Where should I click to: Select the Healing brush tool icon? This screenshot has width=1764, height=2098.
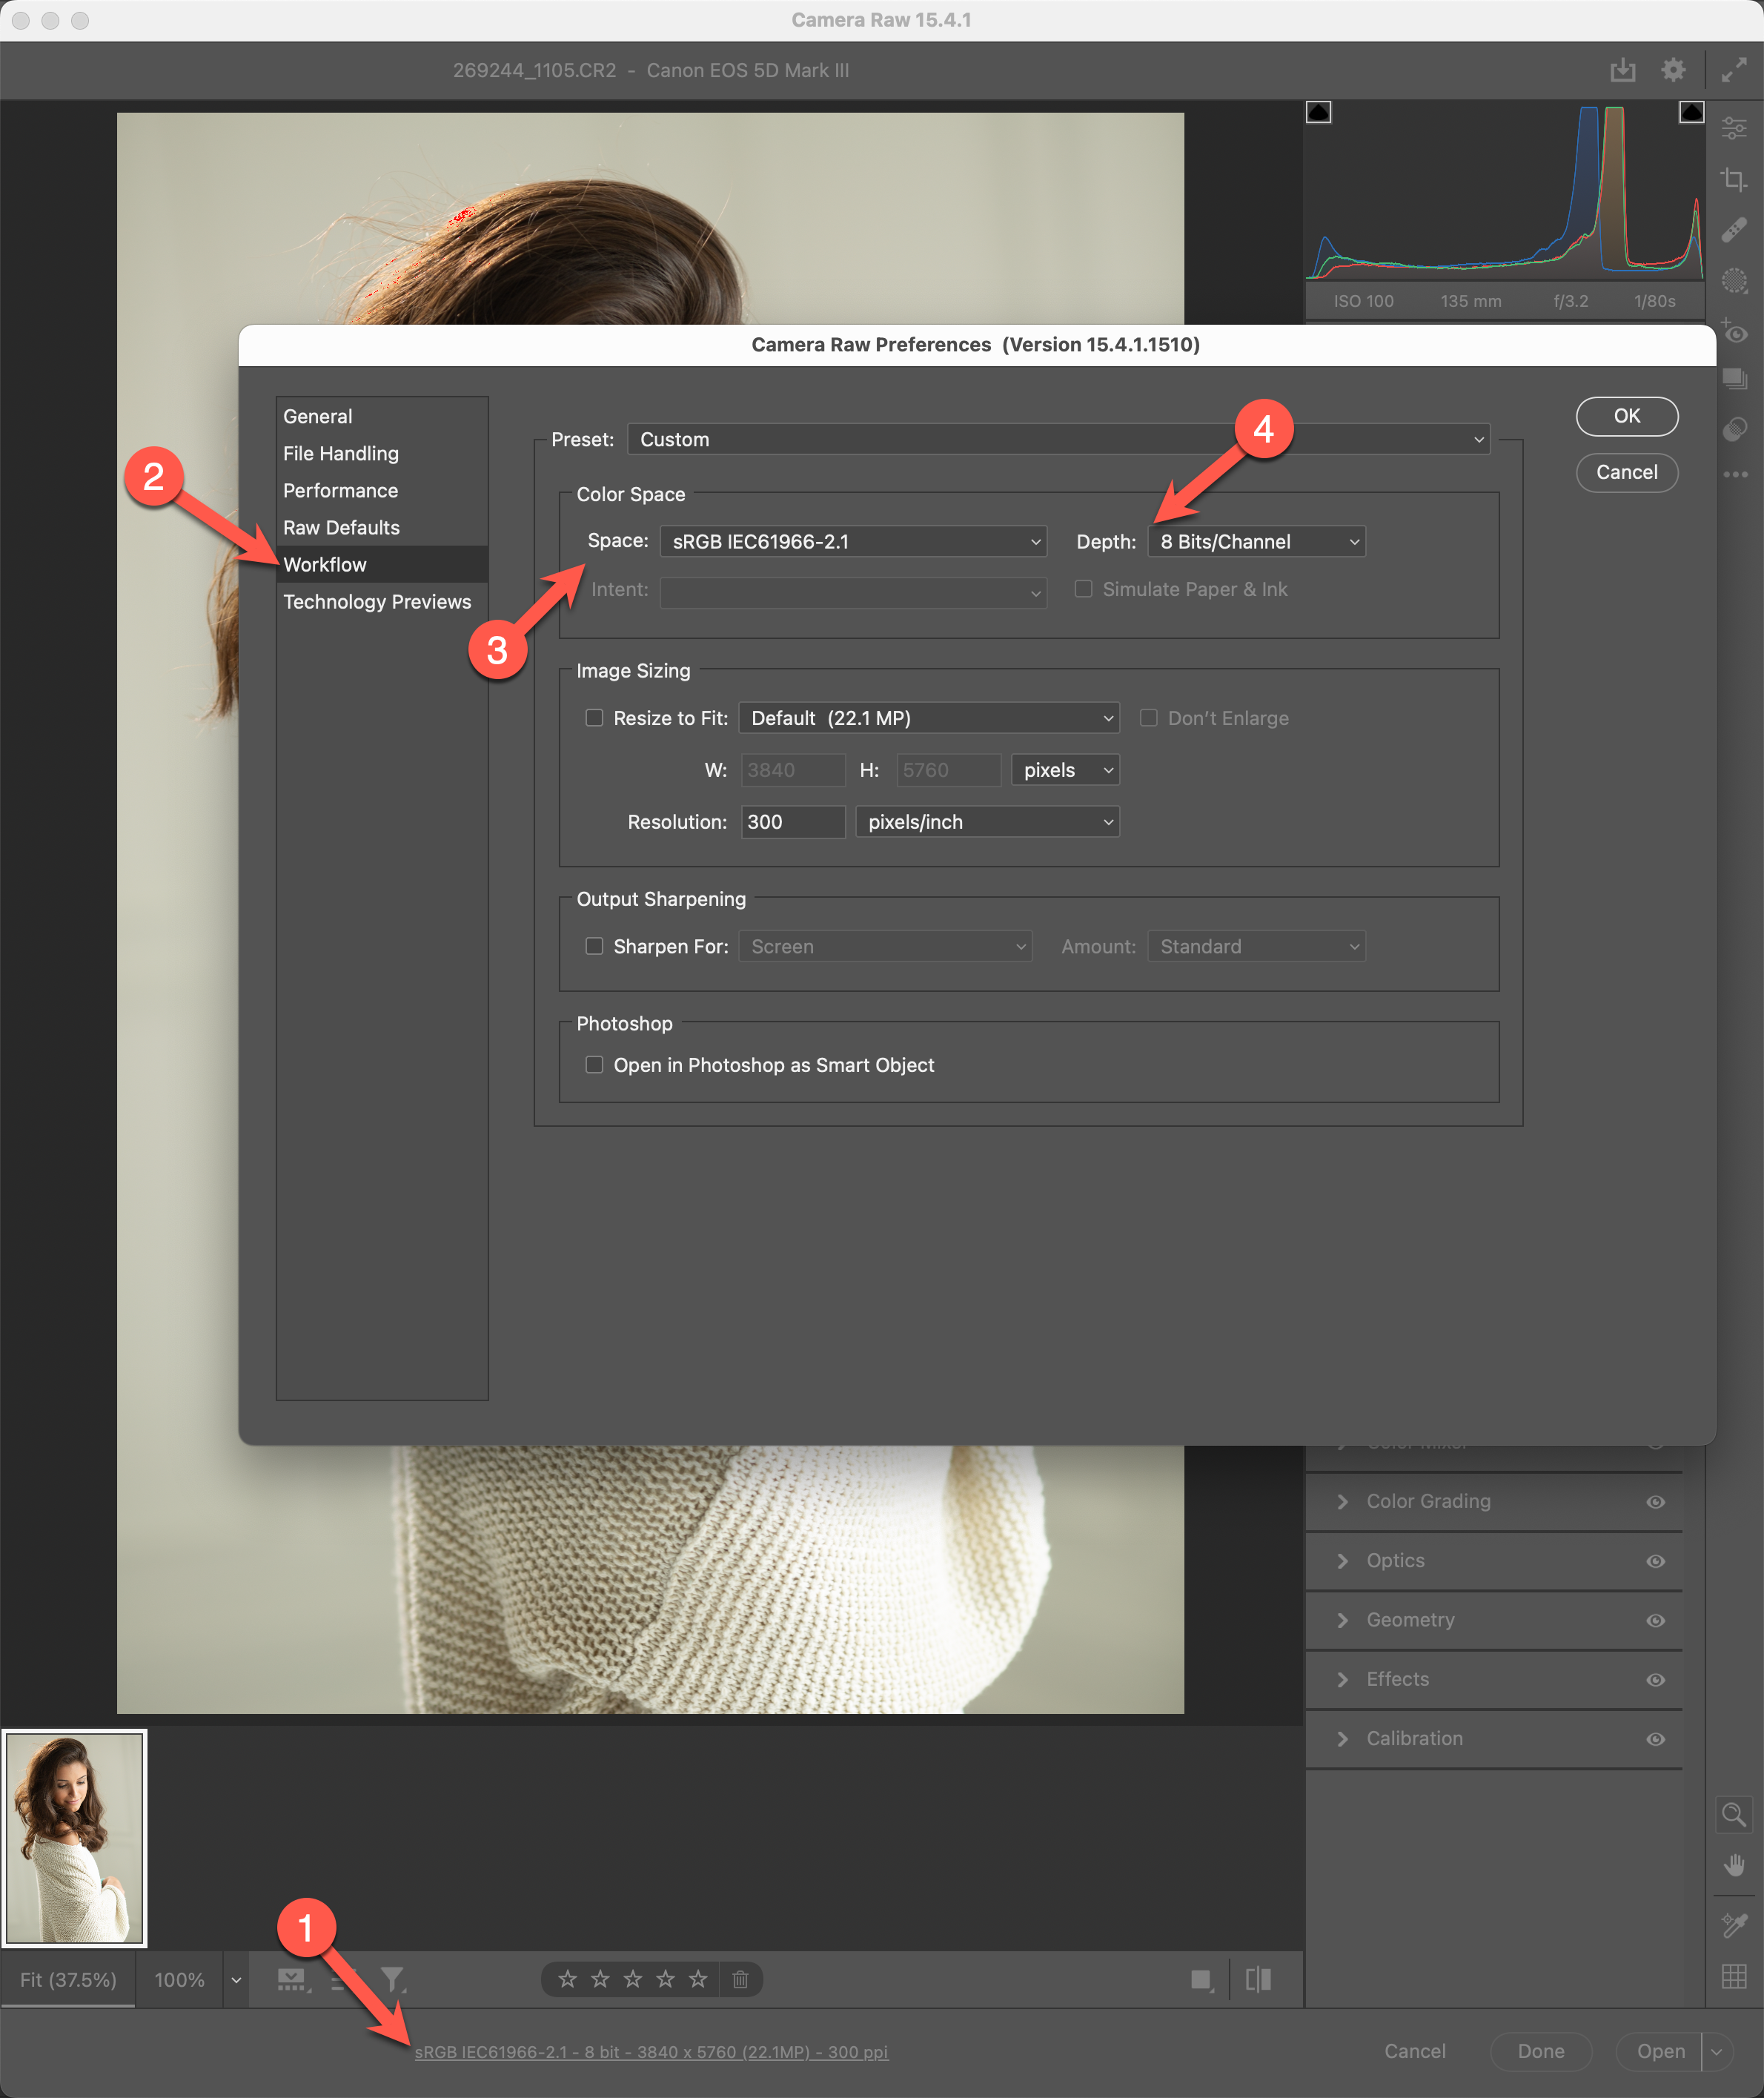[1734, 230]
